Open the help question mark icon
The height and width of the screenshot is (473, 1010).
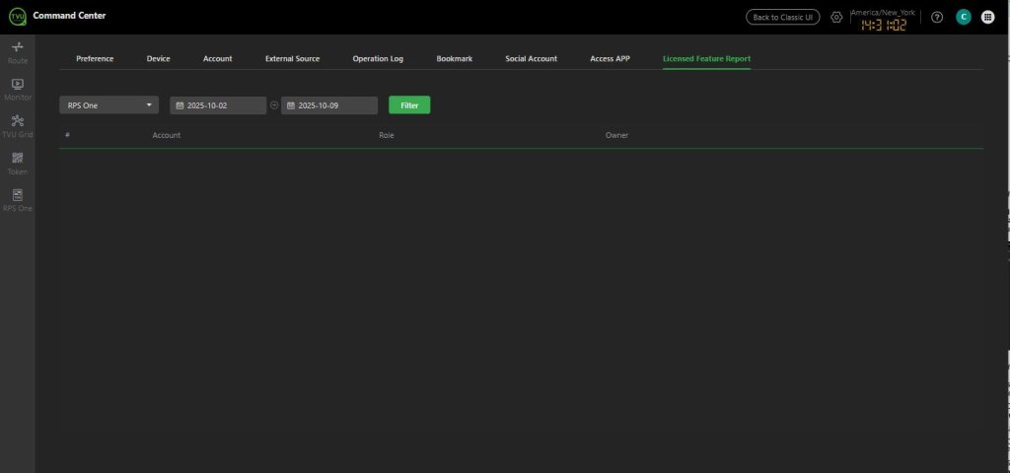(x=937, y=18)
